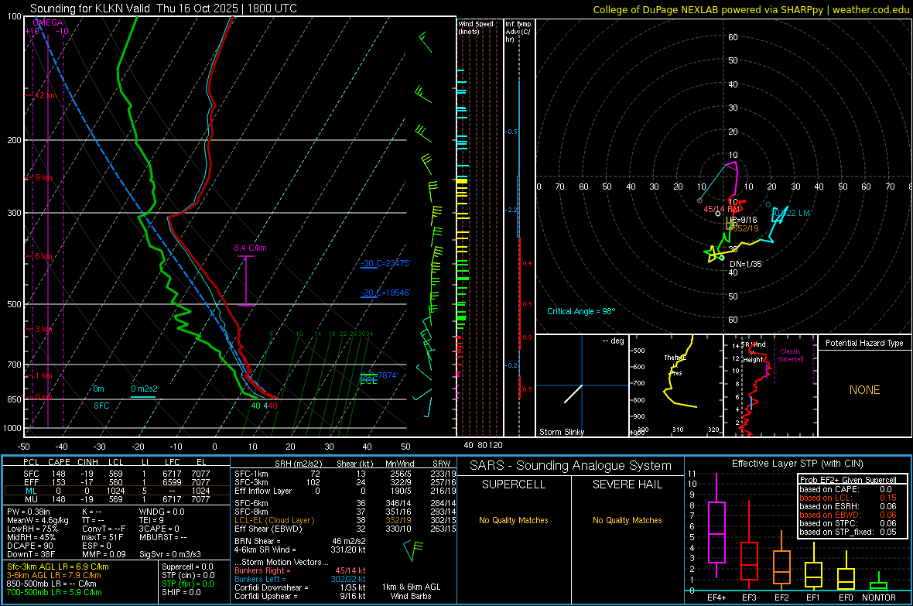Click the 45/14 RM hodograph label
913x606 pixels.
pyautogui.click(x=721, y=209)
